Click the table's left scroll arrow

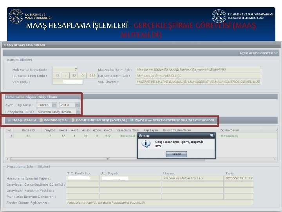[7, 159]
